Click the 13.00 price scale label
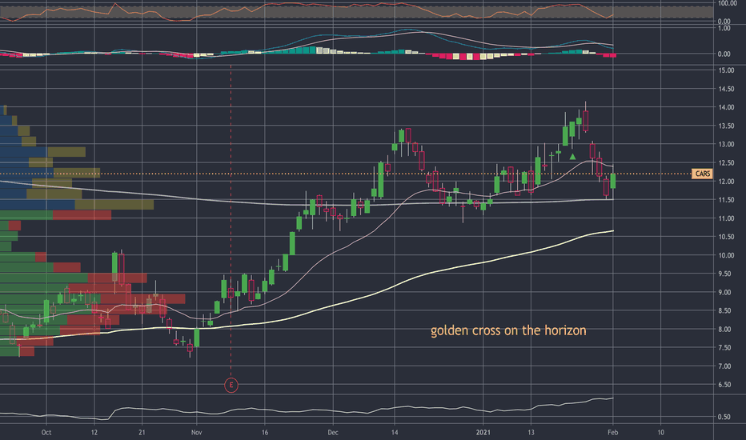The height and width of the screenshot is (440, 746). 726,145
